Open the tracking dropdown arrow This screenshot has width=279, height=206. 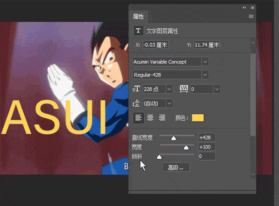[x=217, y=89]
